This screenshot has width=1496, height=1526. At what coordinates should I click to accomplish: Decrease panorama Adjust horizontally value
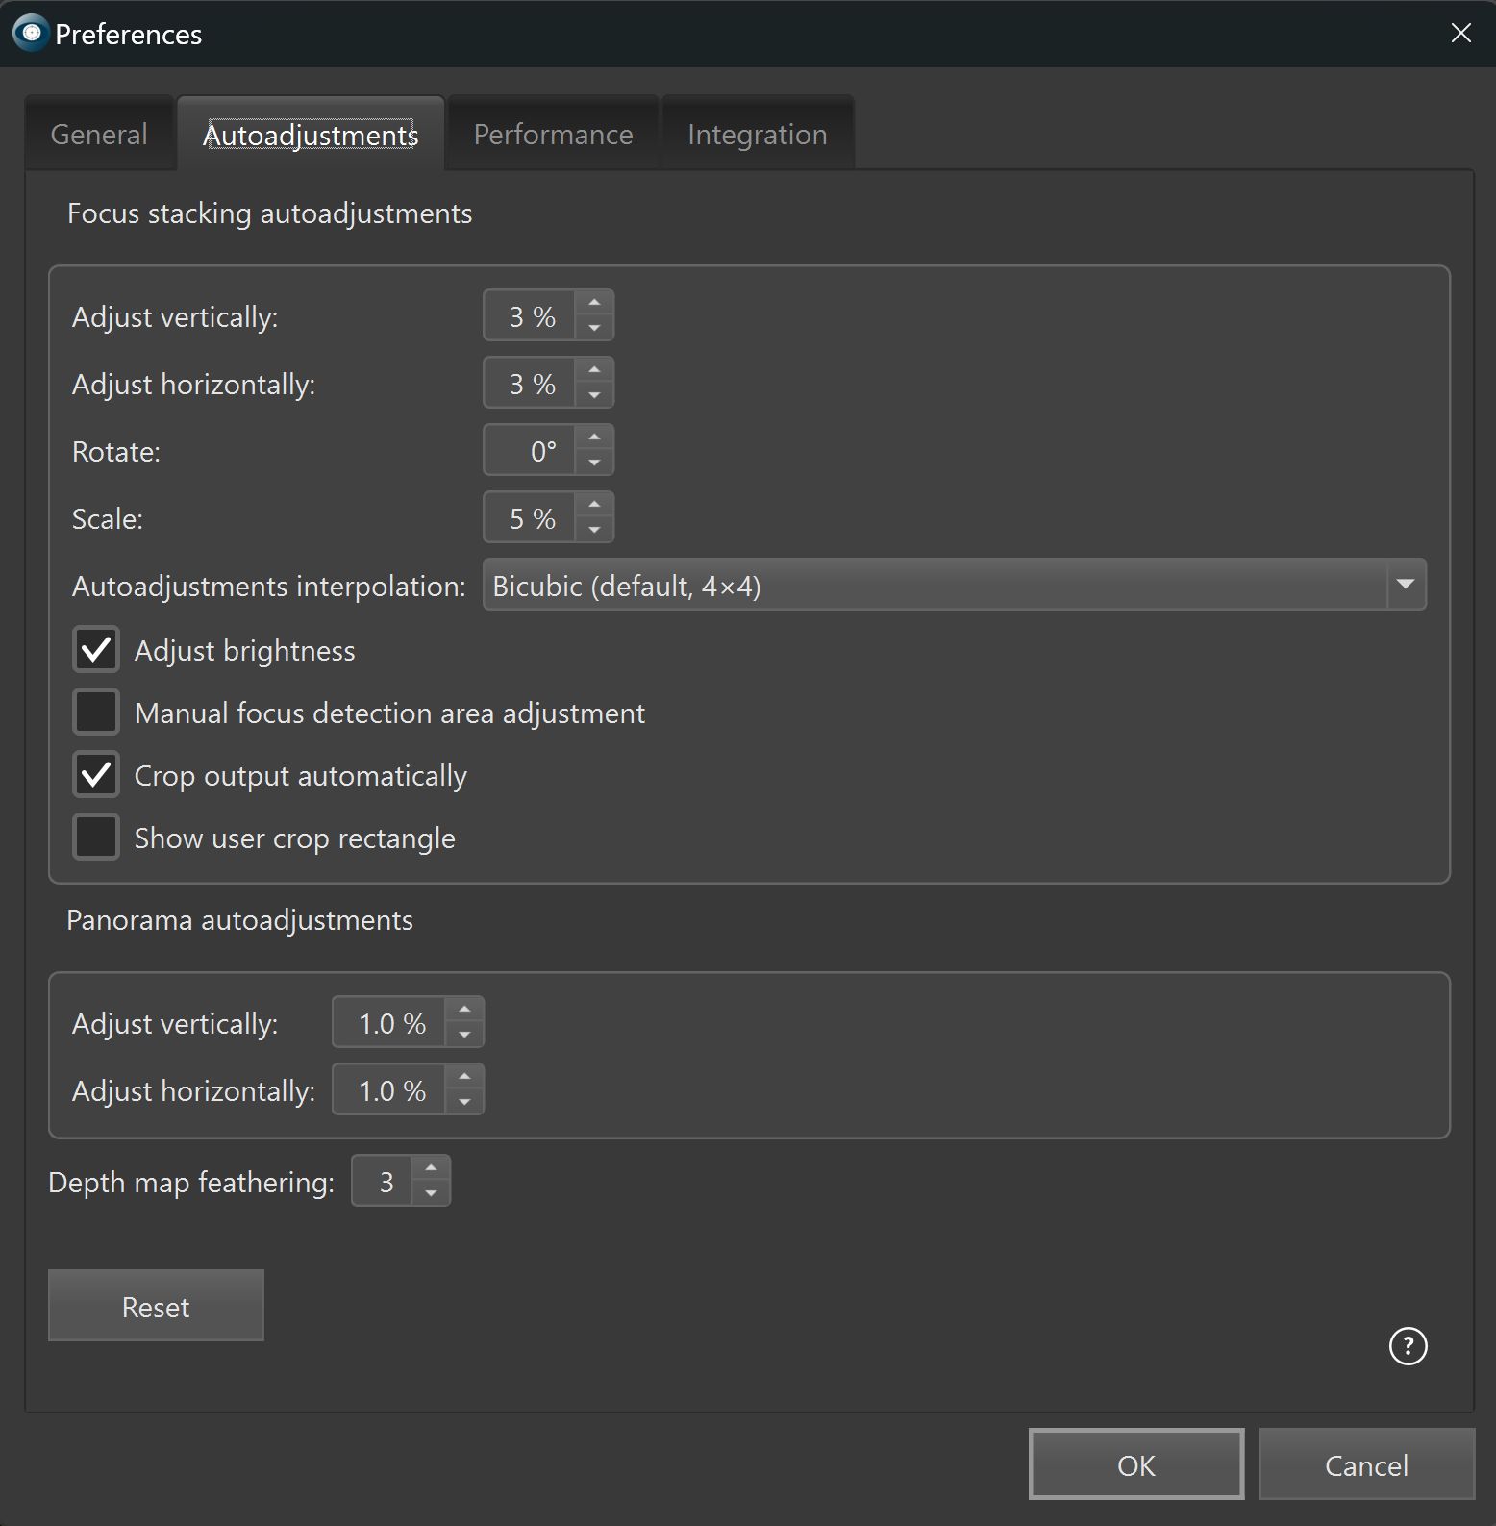(x=464, y=1102)
